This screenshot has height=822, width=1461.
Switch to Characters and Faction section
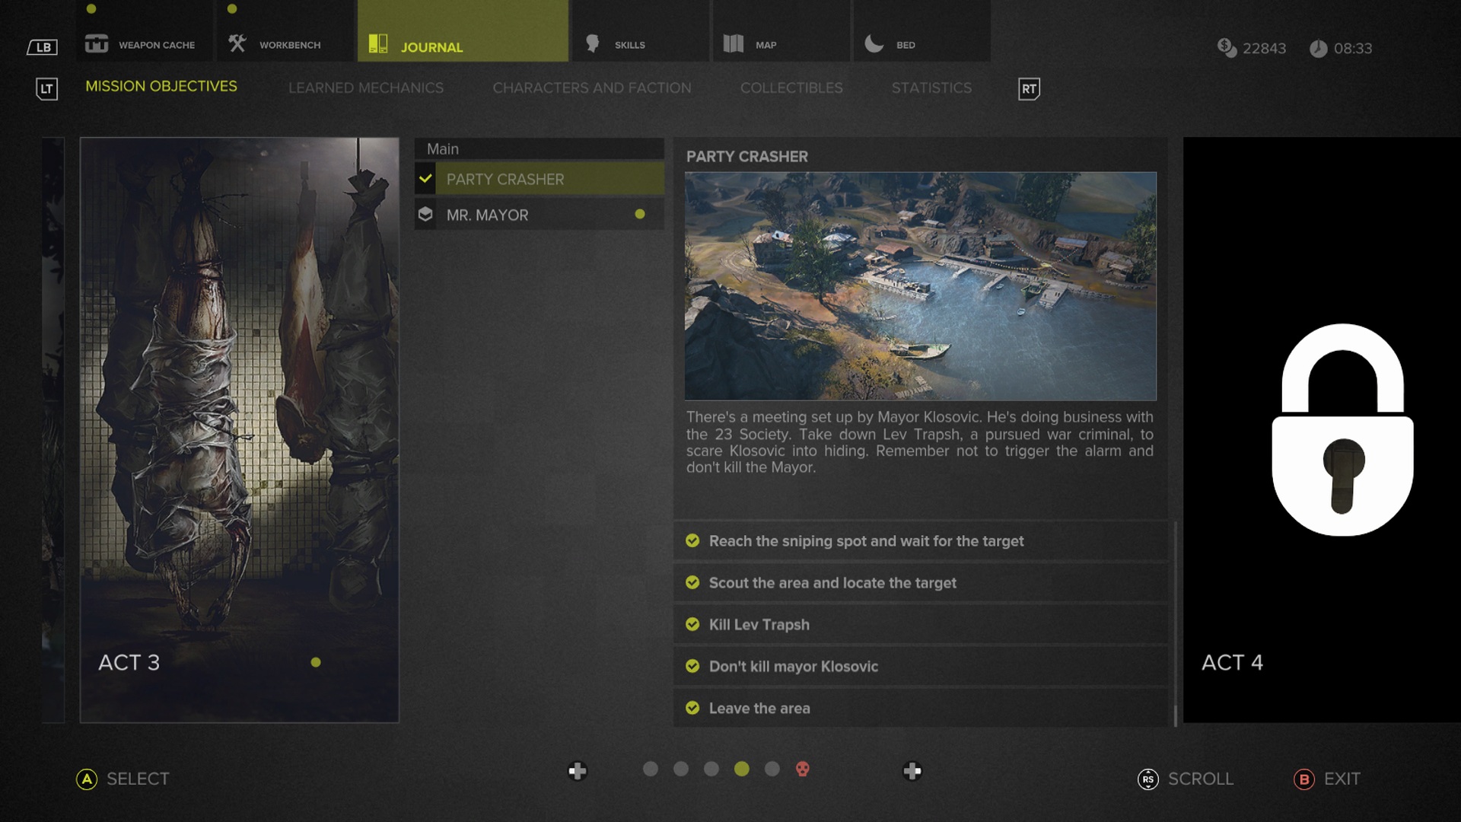pyautogui.click(x=592, y=88)
